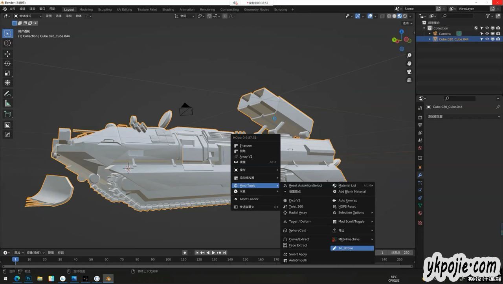Open the Modifier wrench properties tab
The width and height of the screenshot is (503, 284).
click(x=420, y=175)
